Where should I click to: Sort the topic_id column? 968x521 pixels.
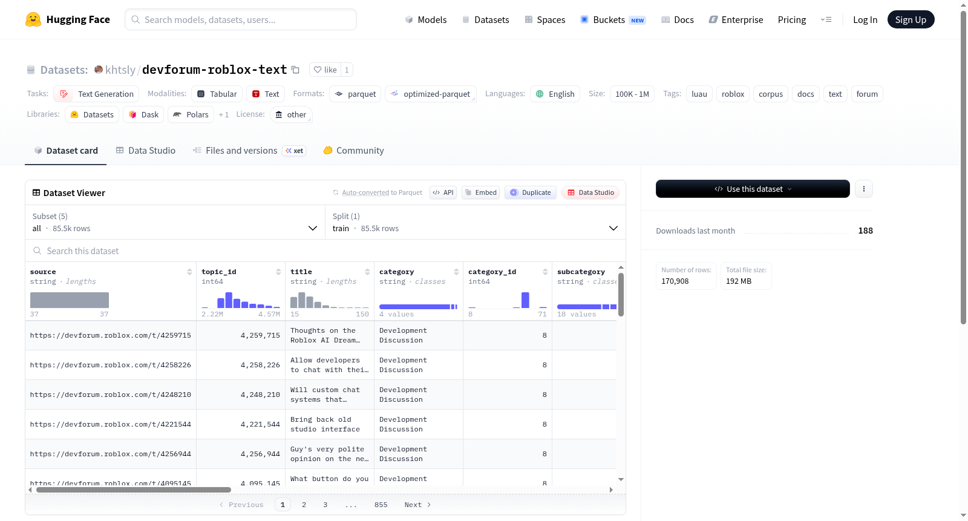tap(278, 272)
